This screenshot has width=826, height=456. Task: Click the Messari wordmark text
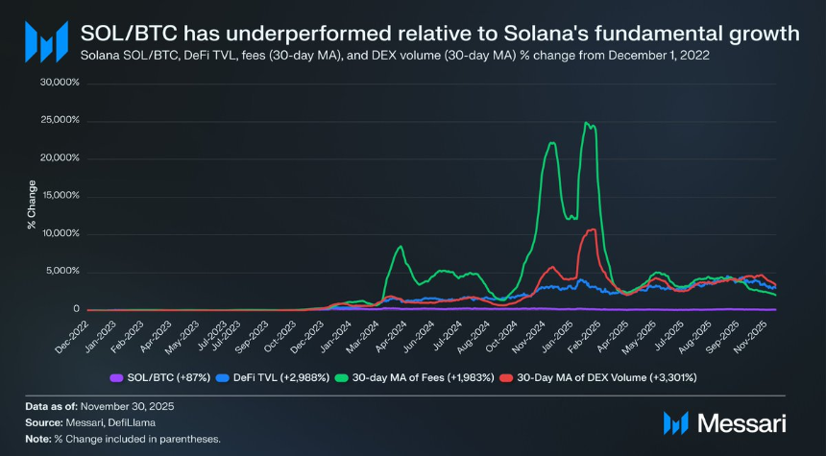(x=741, y=423)
